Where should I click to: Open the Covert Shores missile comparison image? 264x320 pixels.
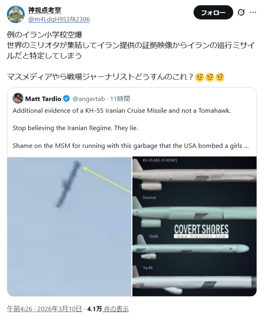194,226
